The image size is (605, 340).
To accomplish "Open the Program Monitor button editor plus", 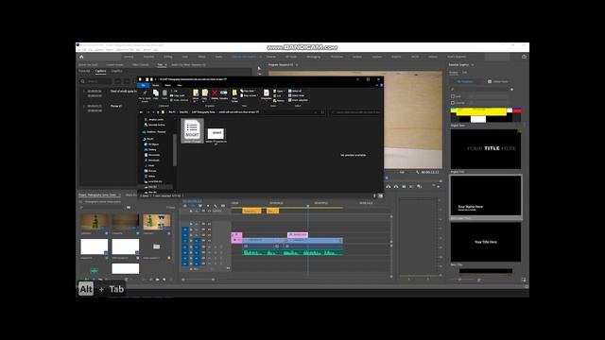I will click(x=439, y=187).
